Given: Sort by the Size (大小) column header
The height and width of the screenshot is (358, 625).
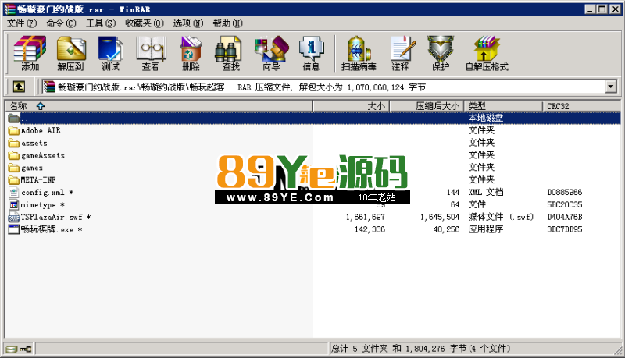Looking at the screenshot, I should pyautogui.click(x=351, y=106).
